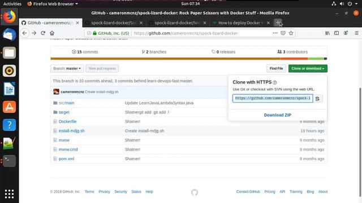362x203 pixels.
Task: Save page to Pocket icon
Action: pyautogui.click(x=283, y=33)
